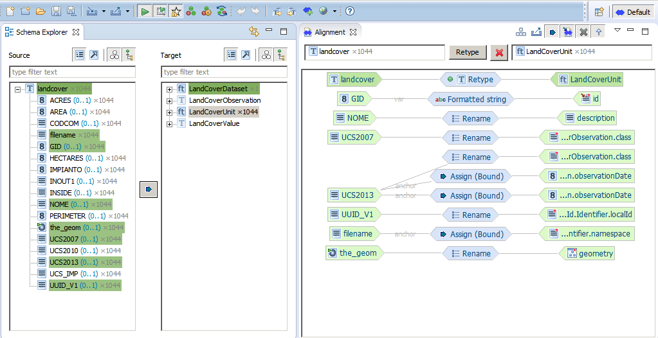
Task: Click the hierarchy boxes icon in Alignment view
Action: [x=521, y=32]
